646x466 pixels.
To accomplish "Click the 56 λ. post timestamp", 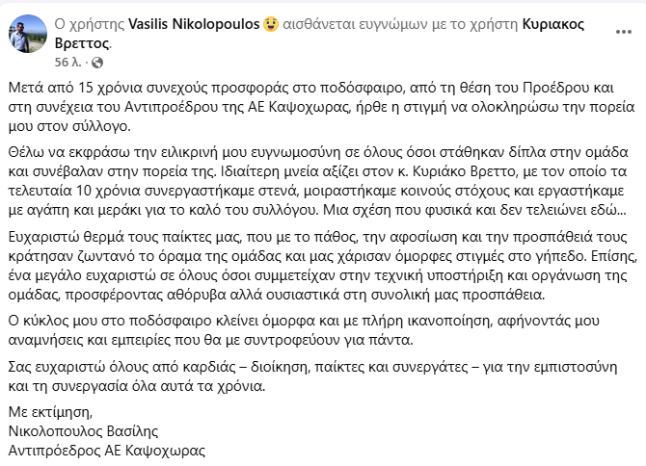I will (68, 63).
